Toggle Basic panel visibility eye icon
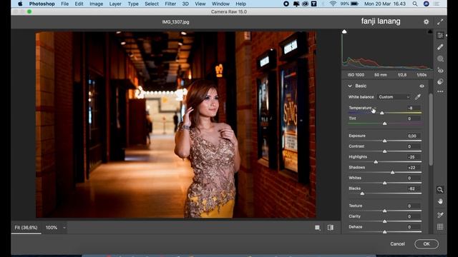The image size is (458, 257). (x=422, y=86)
